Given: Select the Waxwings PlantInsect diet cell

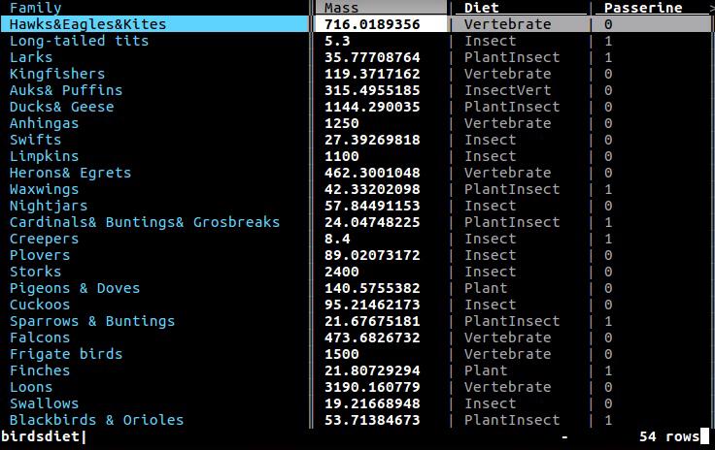Looking at the screenshot, I should click(x=512, y=189).
